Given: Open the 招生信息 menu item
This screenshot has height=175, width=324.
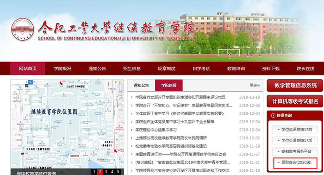Looking at the screenshot, I should point(132,69).
